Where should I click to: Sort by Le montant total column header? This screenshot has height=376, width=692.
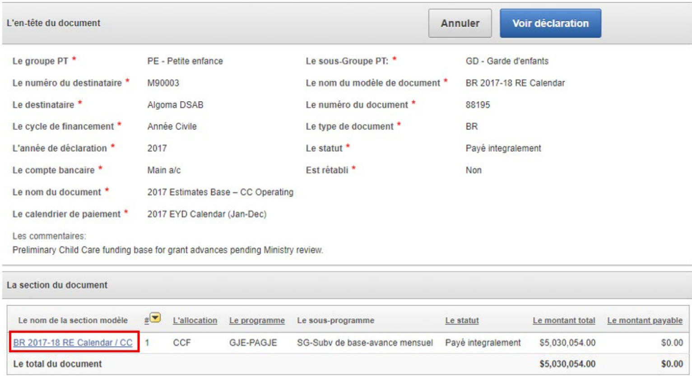tap(563, 320)
